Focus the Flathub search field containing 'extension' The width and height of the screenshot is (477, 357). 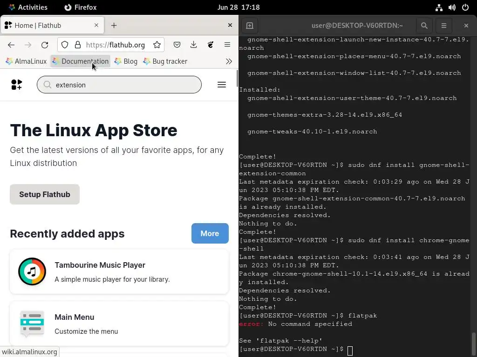click(119, 85)
